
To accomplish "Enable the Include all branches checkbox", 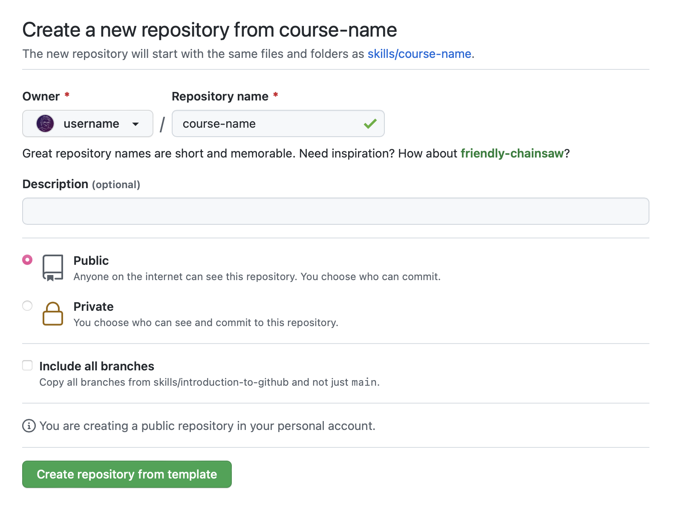I will (27, 365).
